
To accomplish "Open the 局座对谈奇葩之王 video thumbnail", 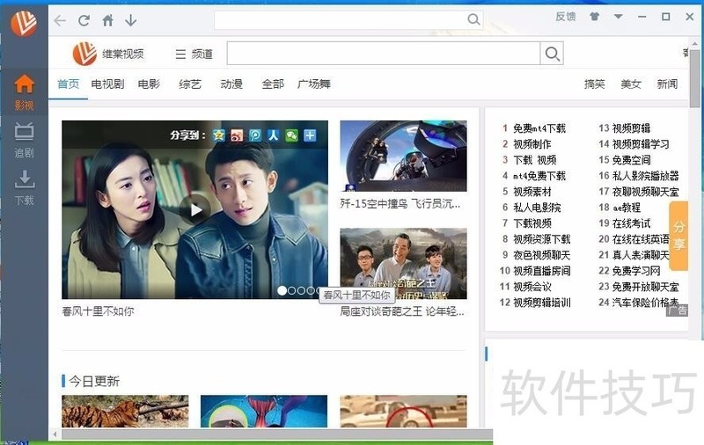I will coord(403,264).
